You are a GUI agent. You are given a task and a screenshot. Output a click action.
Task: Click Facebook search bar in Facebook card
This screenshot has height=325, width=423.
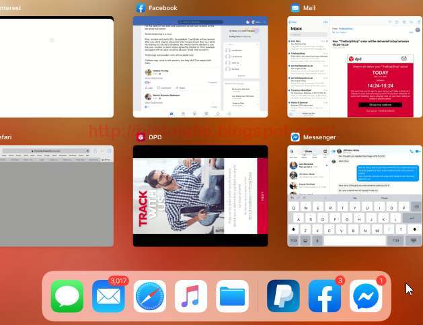pos(200,22)
